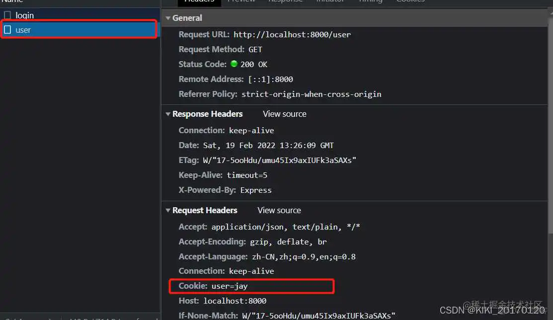553x320 pixels.
Task: Open the Cookies tab
Action: [410, 2]
